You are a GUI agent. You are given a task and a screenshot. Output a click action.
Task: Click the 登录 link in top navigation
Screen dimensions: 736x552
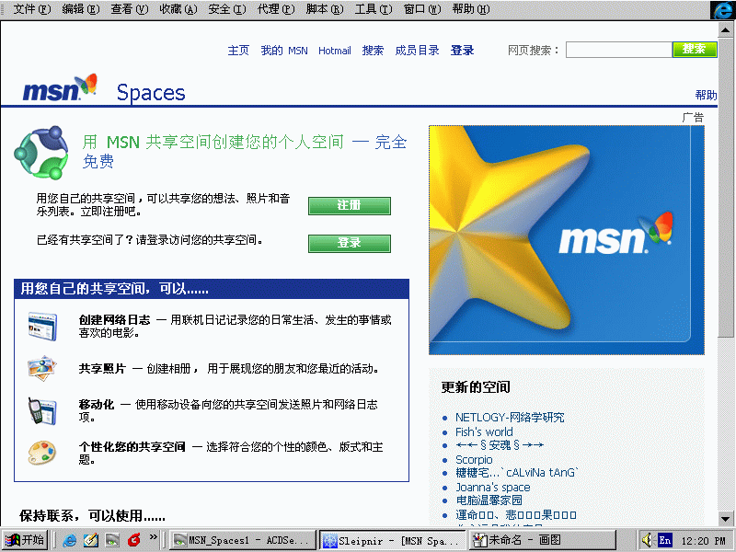point(463,51)
